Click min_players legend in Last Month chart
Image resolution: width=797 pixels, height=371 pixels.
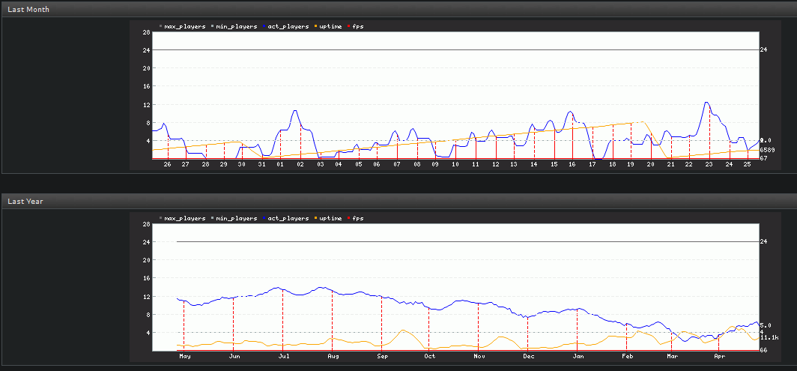[236, 26]
